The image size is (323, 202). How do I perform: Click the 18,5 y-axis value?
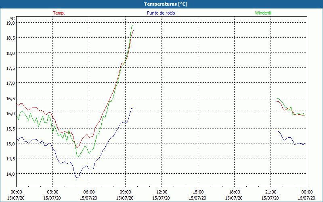coord(10,38)
